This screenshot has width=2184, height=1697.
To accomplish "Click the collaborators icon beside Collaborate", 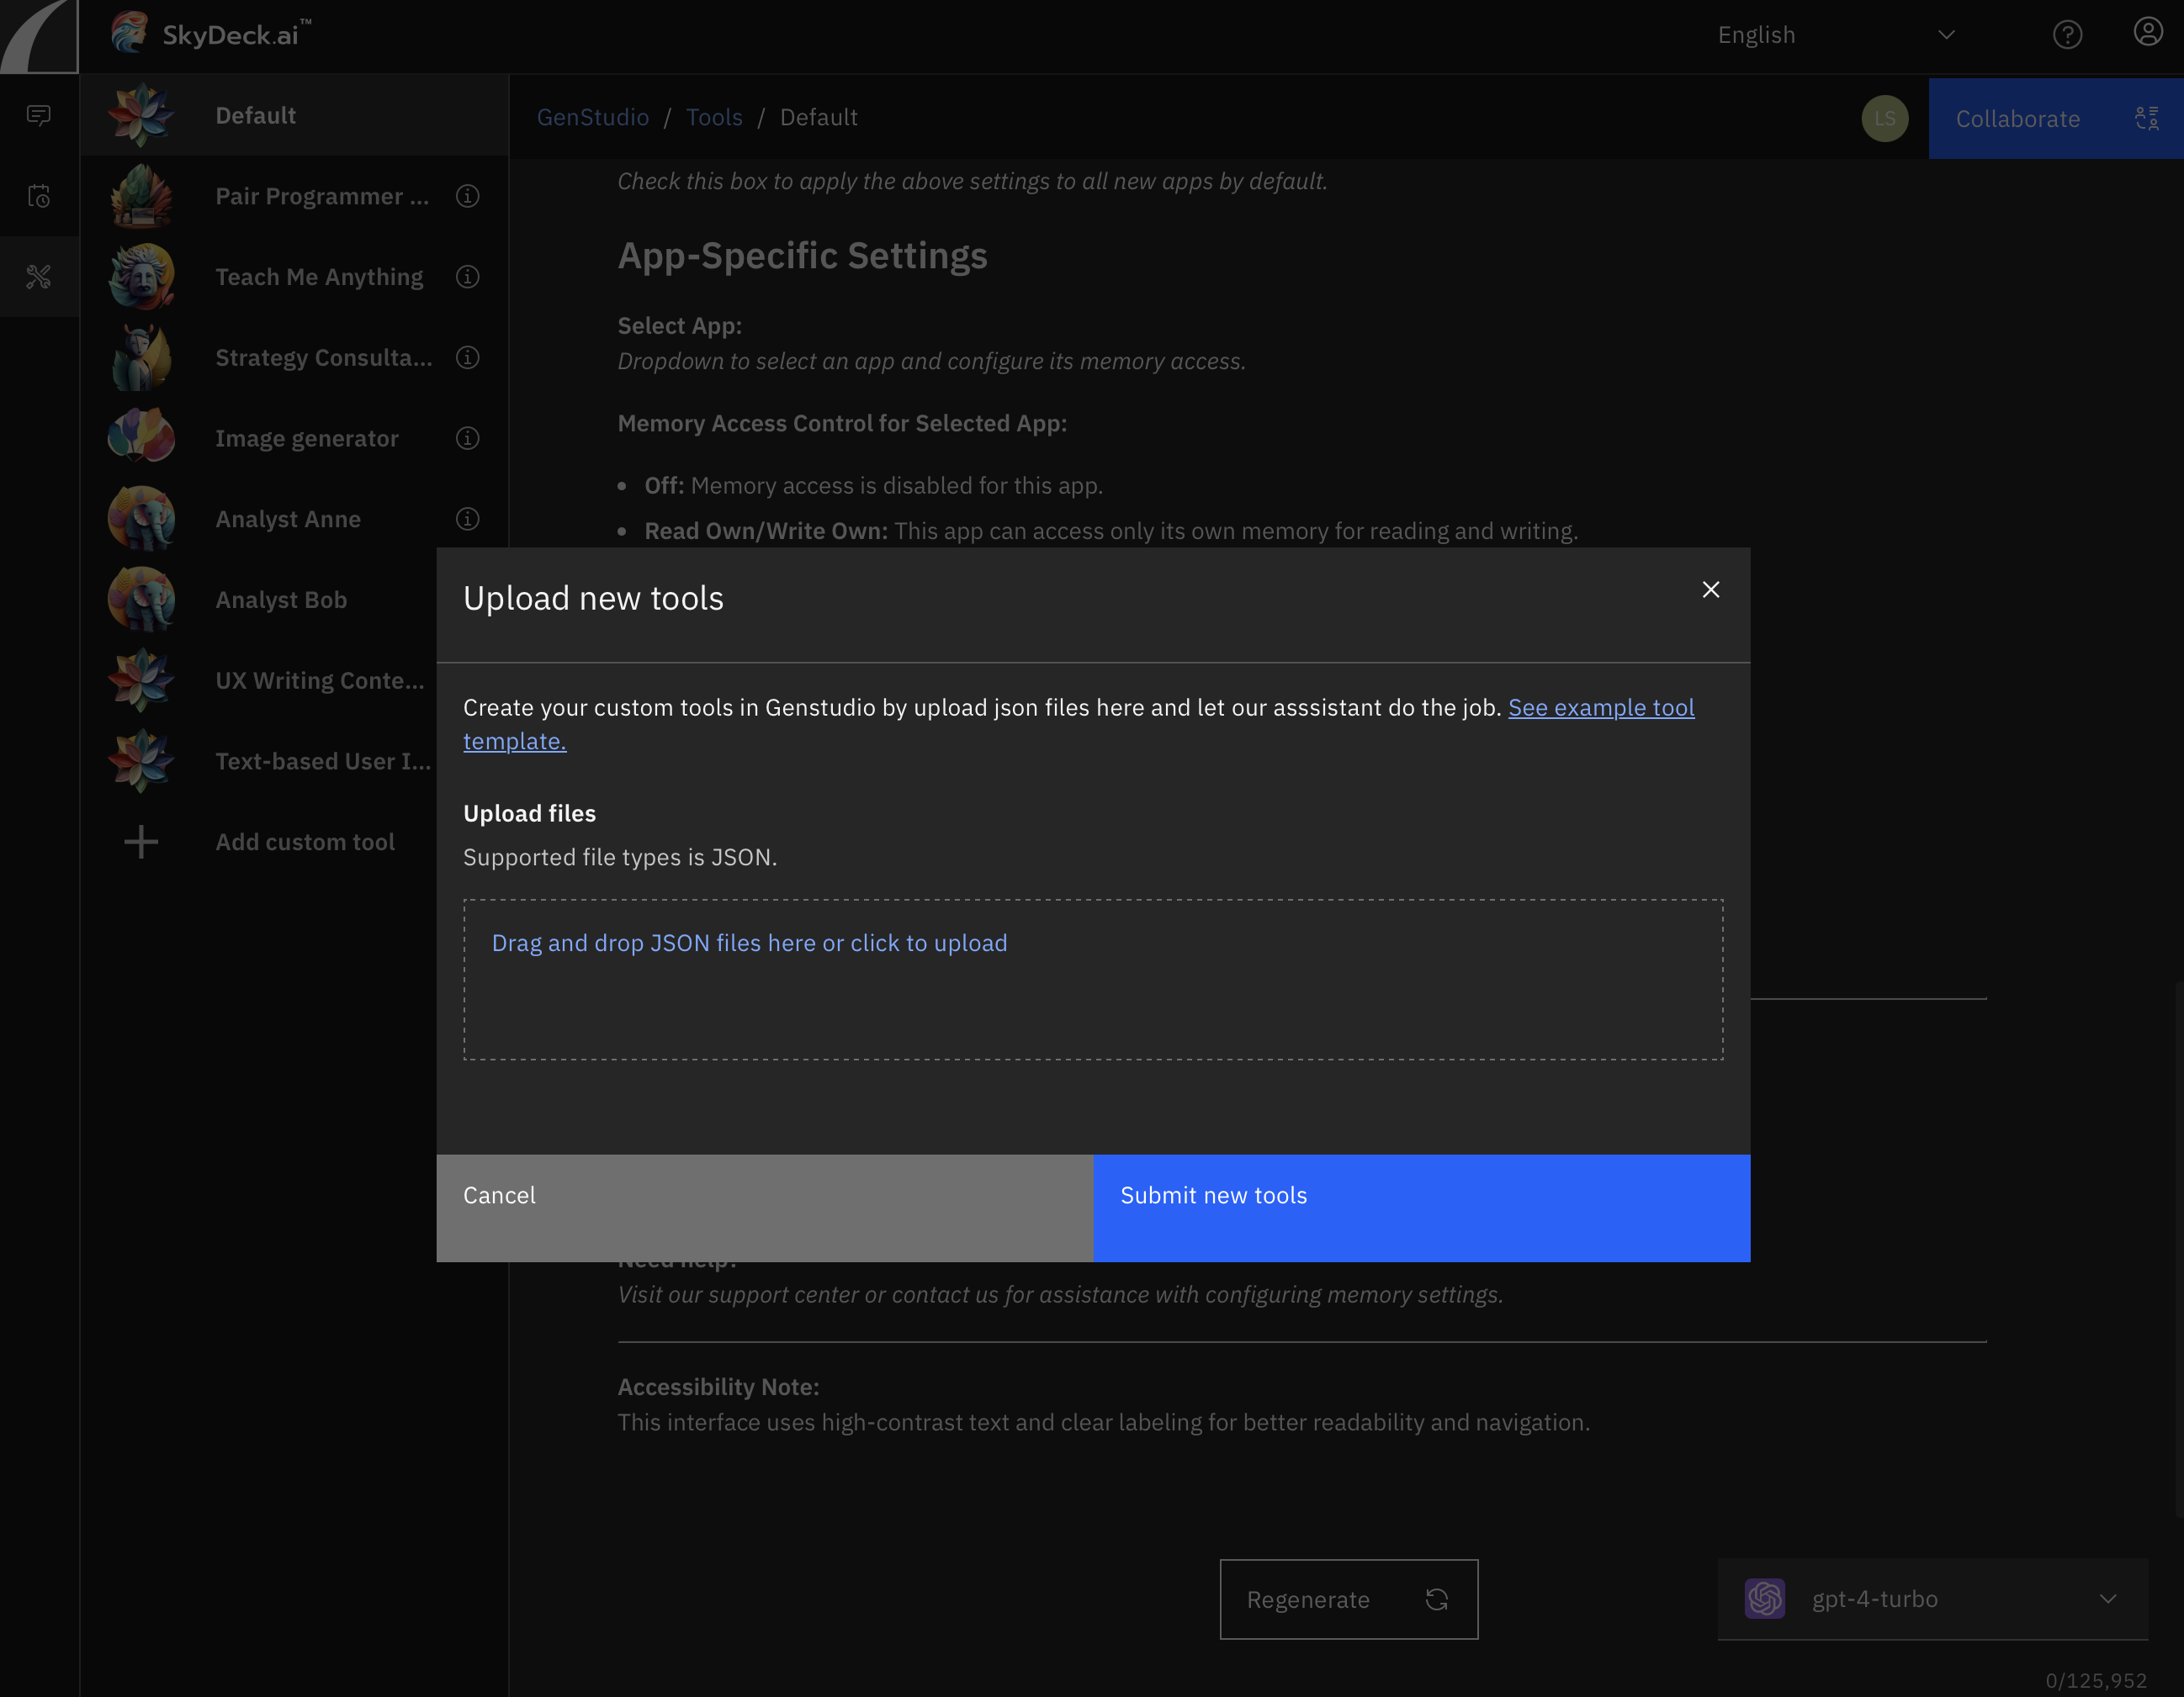I will (2148, 118).
